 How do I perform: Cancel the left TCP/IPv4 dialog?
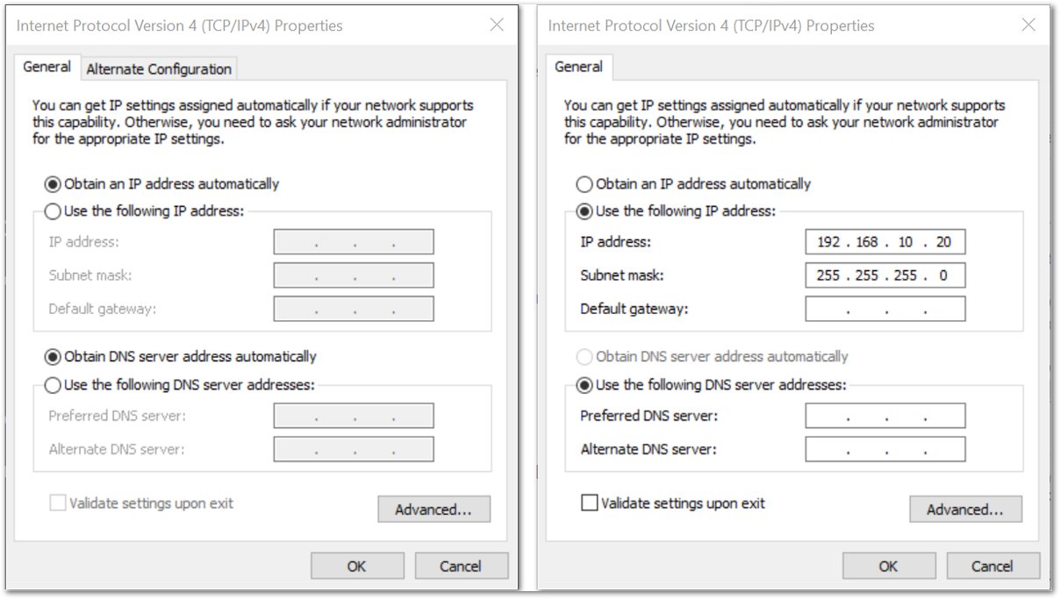(461, 566)
